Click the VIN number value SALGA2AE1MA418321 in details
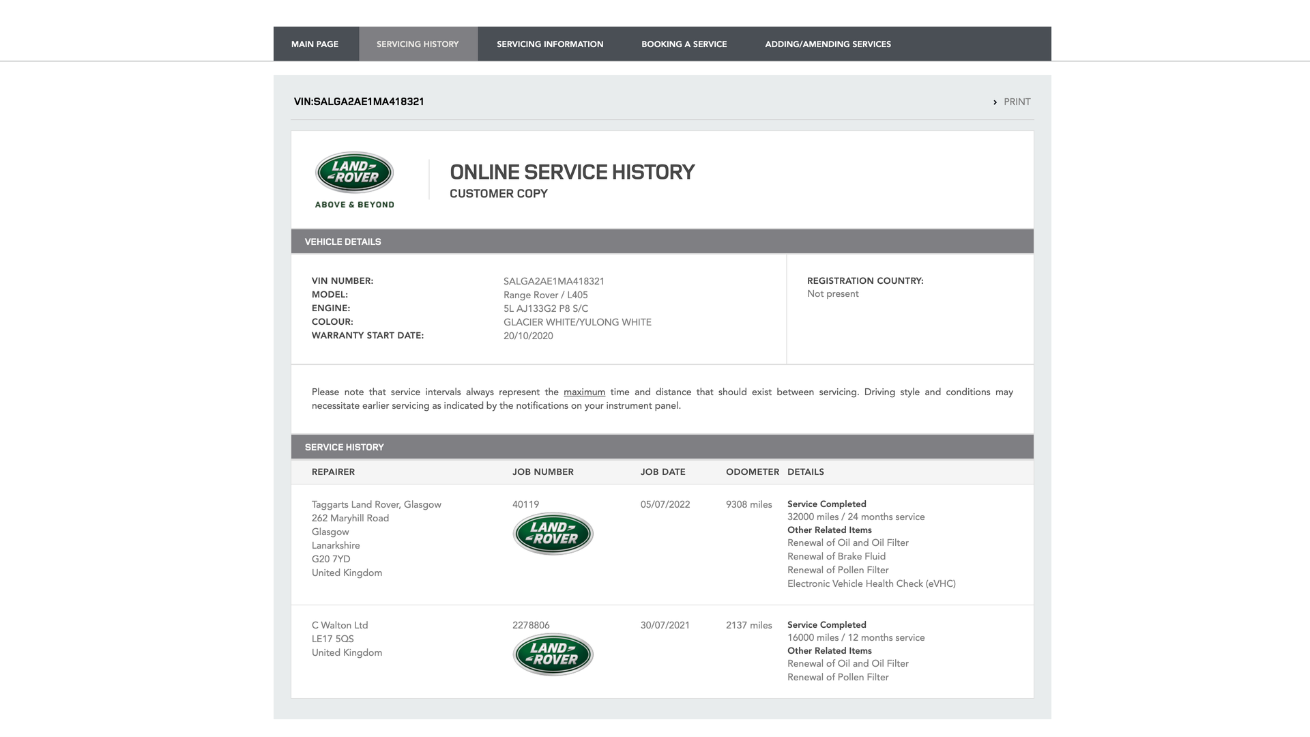This screenshot has height=737, width=1310. 553,282
